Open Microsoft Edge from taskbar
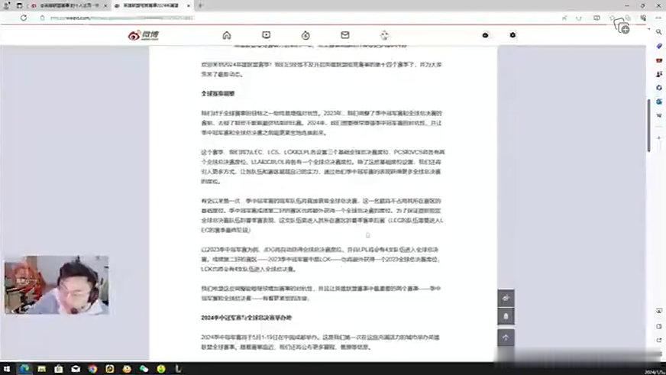The image size is (666, 375). [x=24, y=369]
